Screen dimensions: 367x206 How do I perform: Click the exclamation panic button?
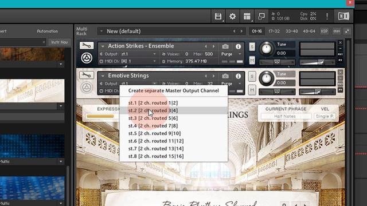[327, 17]
